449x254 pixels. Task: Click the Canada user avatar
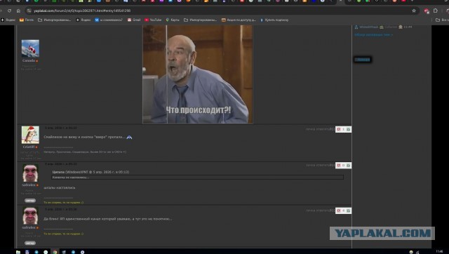(x=30, y=48)
